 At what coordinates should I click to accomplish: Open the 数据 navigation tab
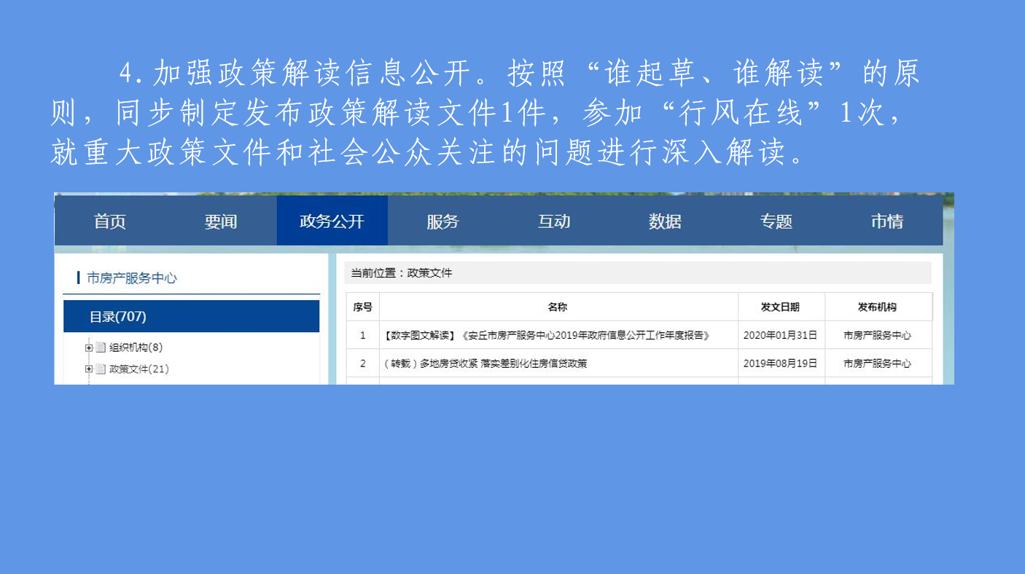pos(665,221)
